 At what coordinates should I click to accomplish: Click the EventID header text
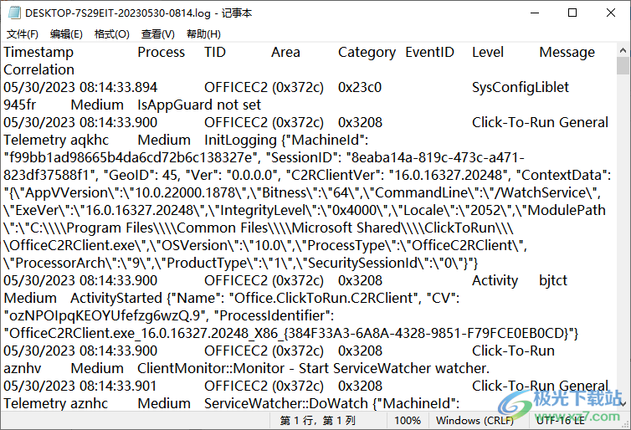pyautogui.click(x=429, y=53)
